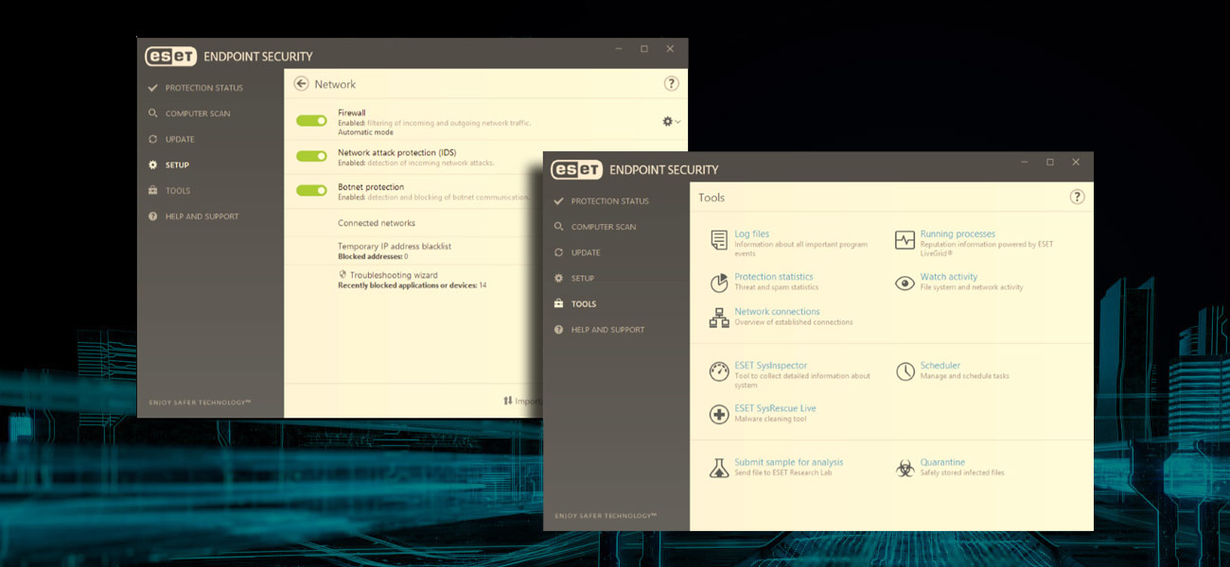1230x567 pixels.
Task: Open Tools in Tools window sidebar
Action: (584, 304)
